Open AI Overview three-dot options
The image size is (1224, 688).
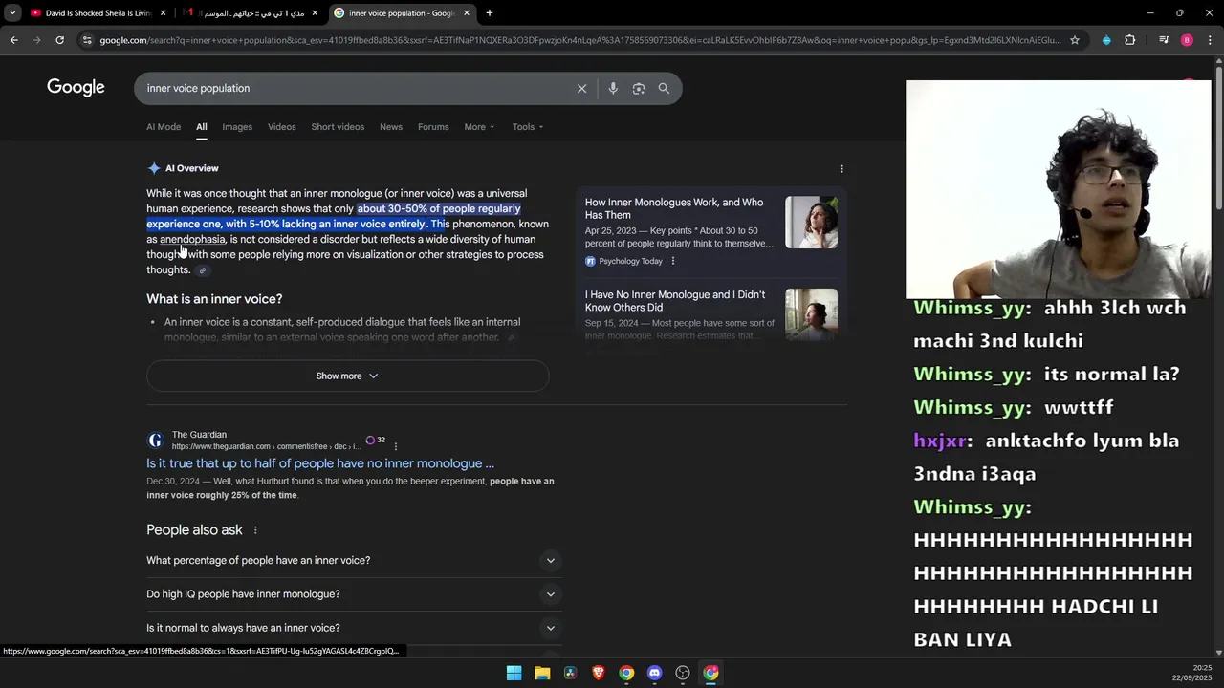pyautogui.click(x=841, y=168)
